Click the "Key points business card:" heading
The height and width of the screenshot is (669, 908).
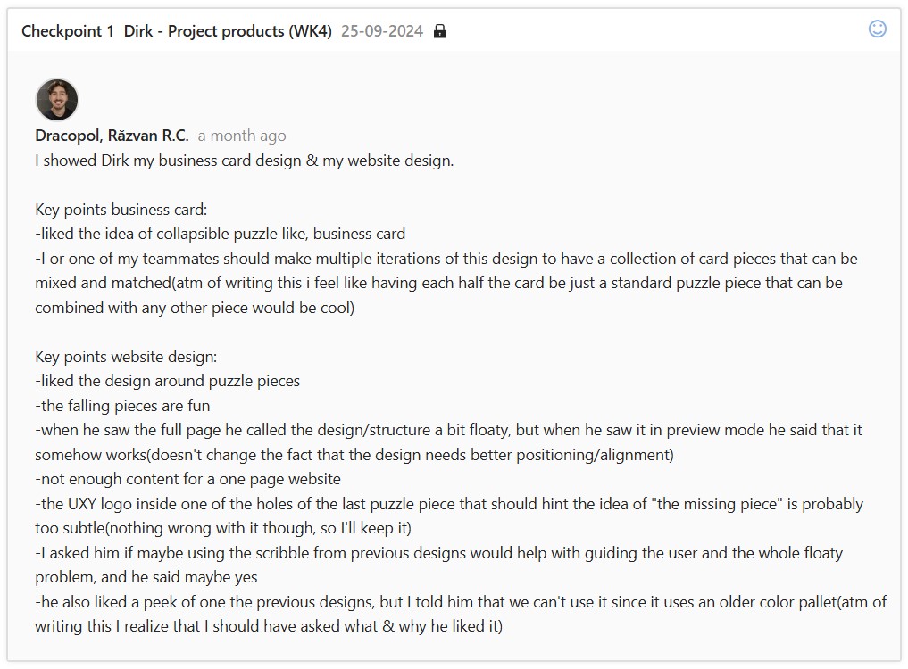[x=121, y=210]
